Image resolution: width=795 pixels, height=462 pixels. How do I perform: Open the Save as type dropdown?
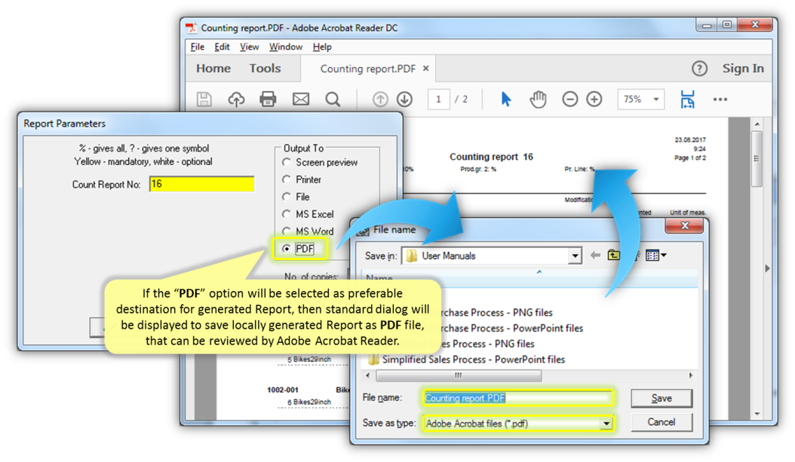(x=606, y=423)
